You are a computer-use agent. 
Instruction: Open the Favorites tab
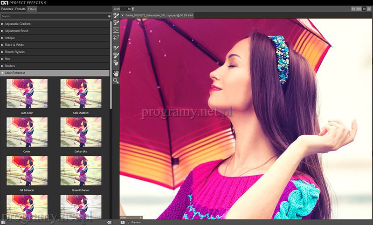pyautogui.click(x=7, y=9)
